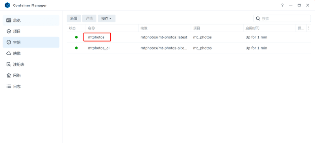The height and width of the screenshot is (143, 315).
Task: Open the 映像 cloud icon
Action: click(9, 53)
